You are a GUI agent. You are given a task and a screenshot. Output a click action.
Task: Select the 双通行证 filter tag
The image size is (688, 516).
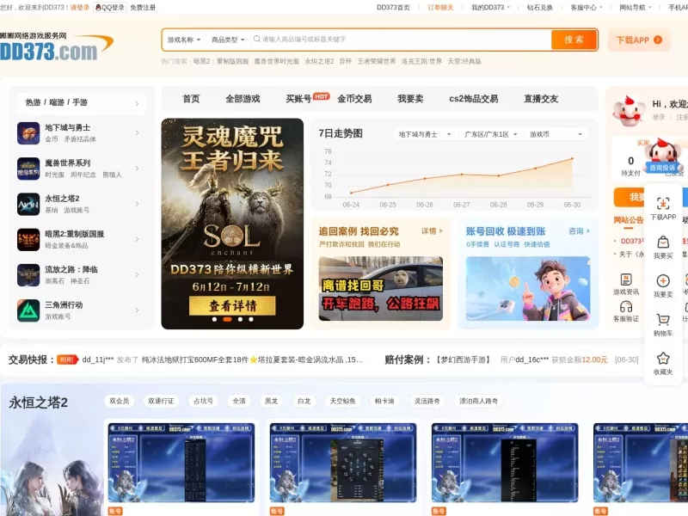tap(161, 401)
